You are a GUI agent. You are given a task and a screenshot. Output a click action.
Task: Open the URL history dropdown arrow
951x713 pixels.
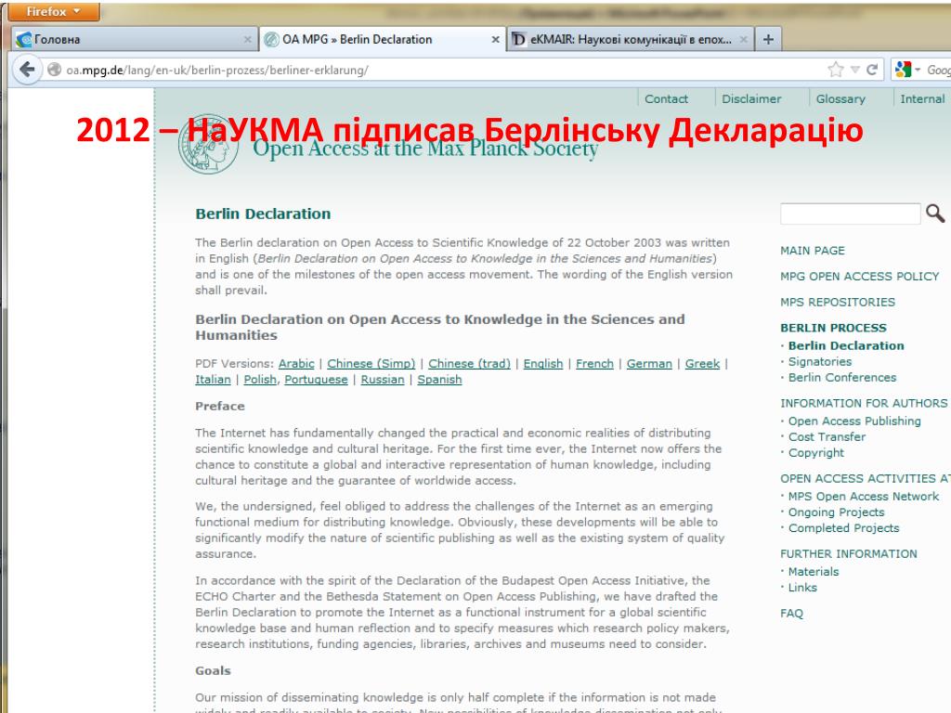click(855, 70)
